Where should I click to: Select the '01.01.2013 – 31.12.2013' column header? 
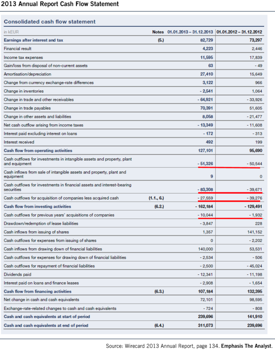[x=190, y=32]
